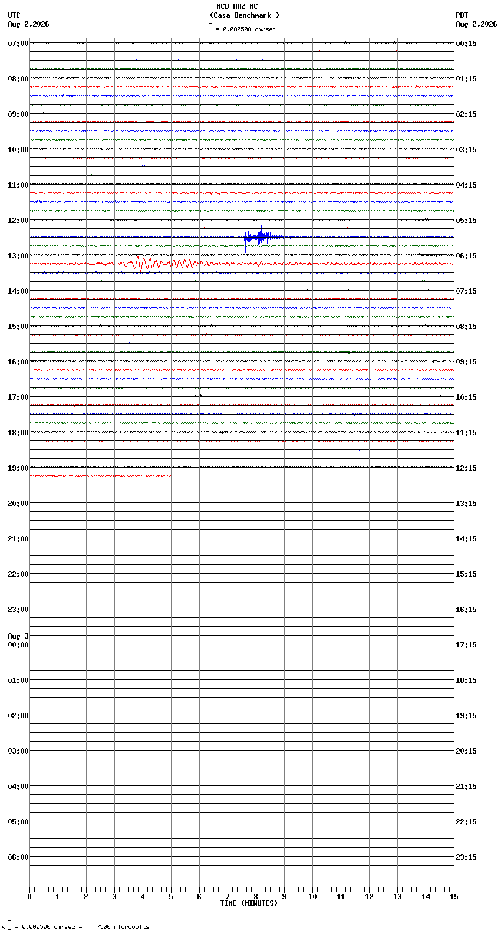Click the minute tick label '12' on the axis
The image size is (501, 934).
[369, 897]
